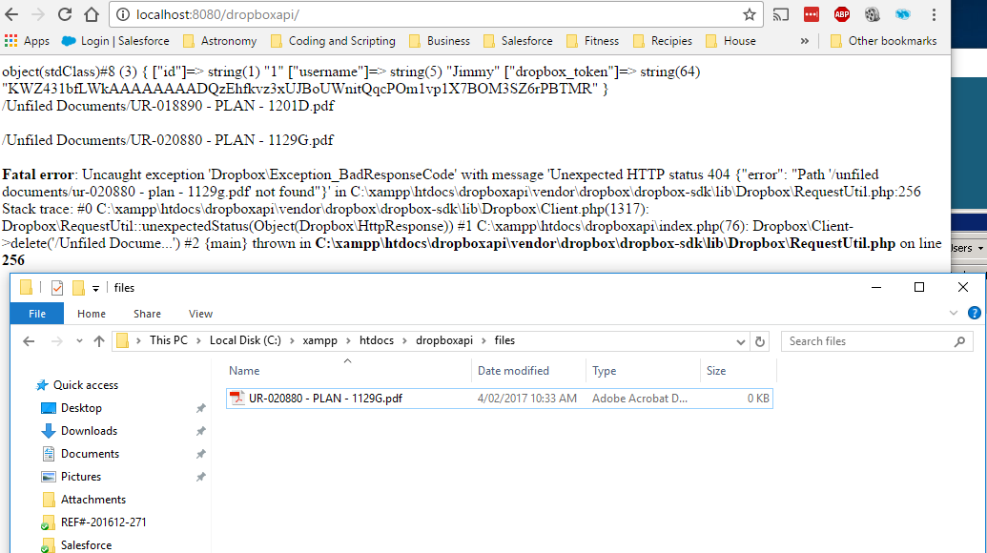Refresh the files folder view

click(760, 341)
